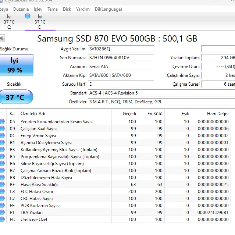Viewport: 235px width, 235px height.
Task: Click the Çalışma Süresi value 6 saat
Action: 218,84
